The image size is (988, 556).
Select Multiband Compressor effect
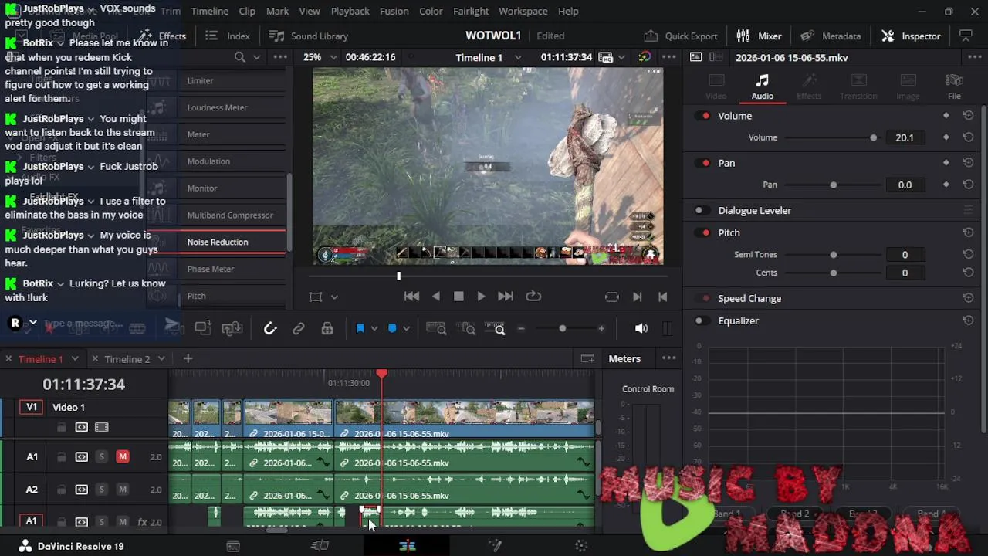(230, 215)
